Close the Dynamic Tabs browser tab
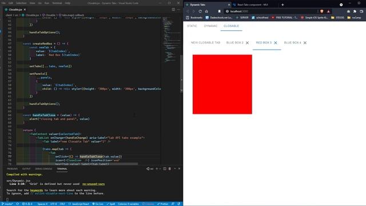This screenshot has height=206, width=366. click(x=229, y=5)
